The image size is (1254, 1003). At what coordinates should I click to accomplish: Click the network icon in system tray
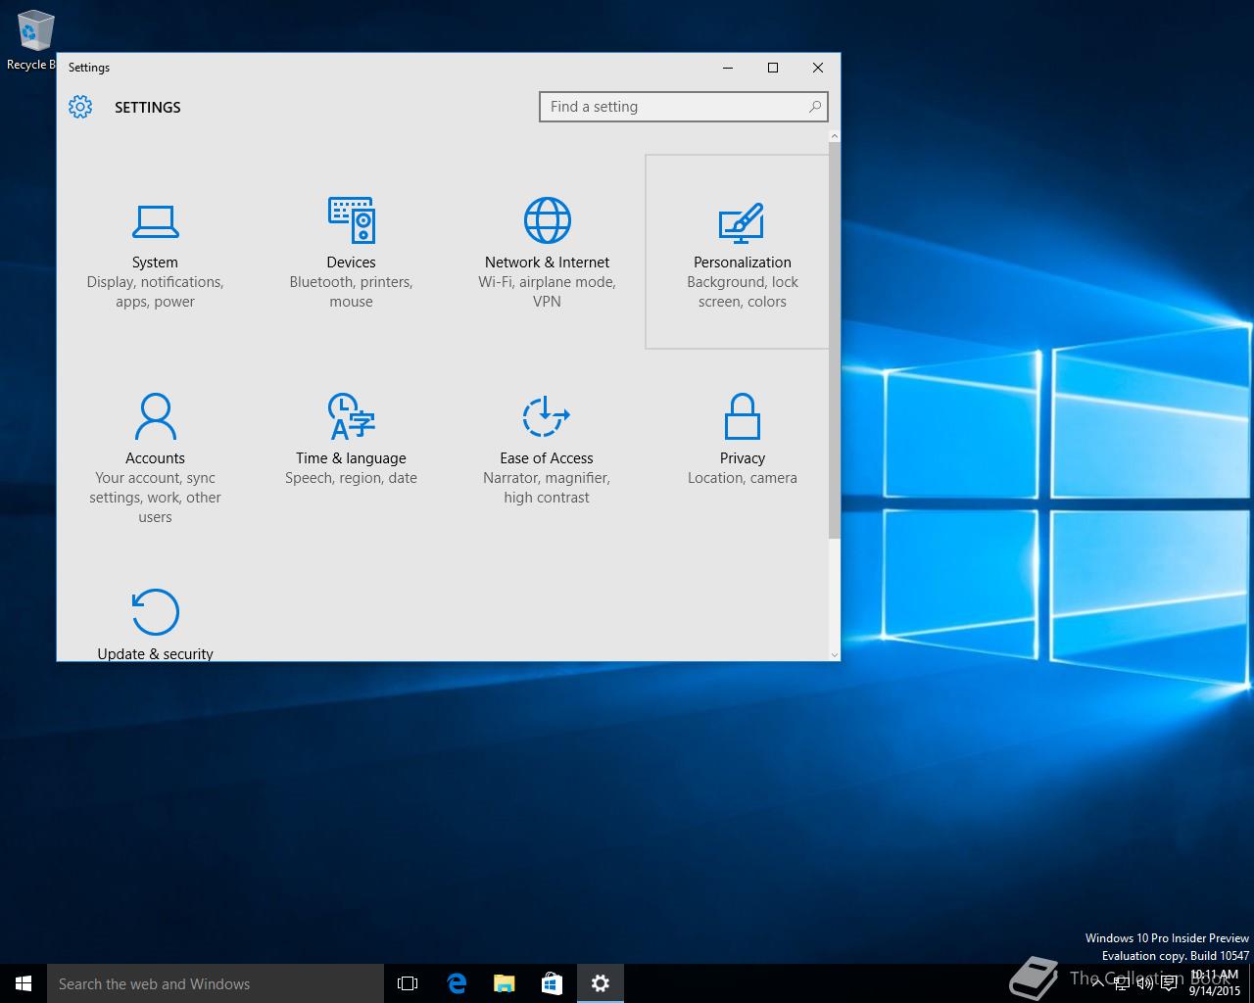1122,983
